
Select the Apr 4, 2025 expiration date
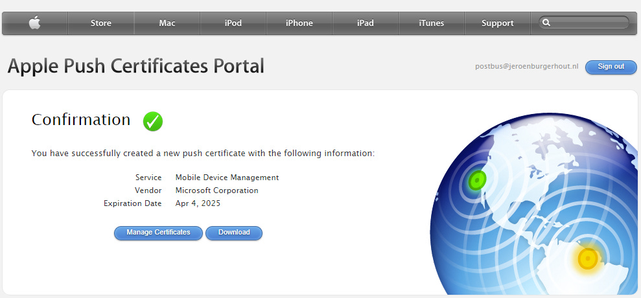tap(198, 203)
